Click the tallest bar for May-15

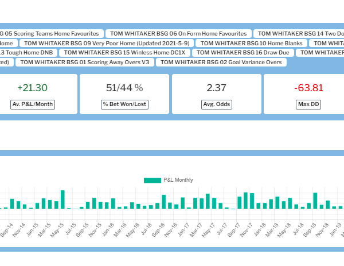coord(62,199)
